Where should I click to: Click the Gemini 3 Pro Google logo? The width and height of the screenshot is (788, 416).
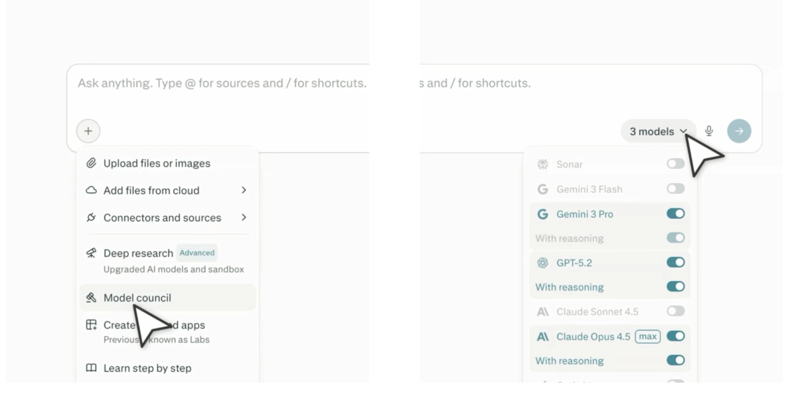click(542, 214)
